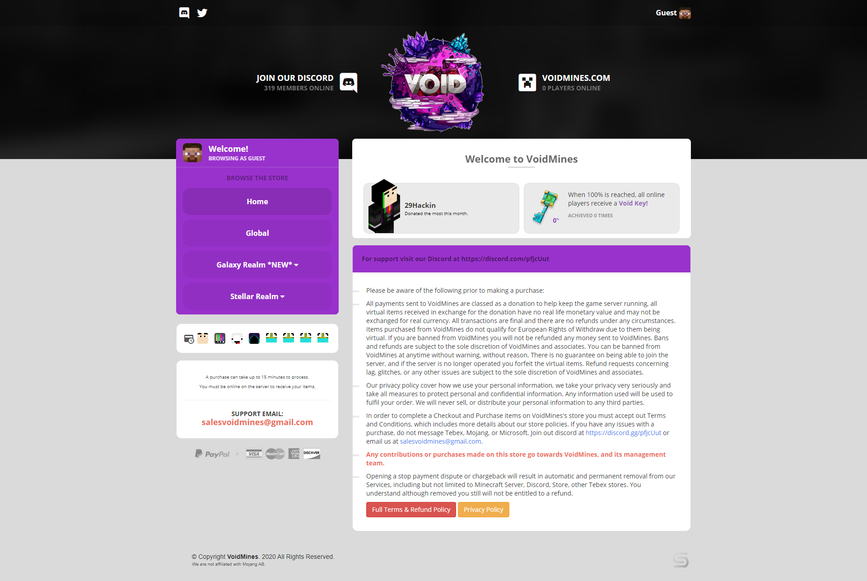Follow the discord.gg/pfjcUut link
867x581 pixels.
pos(623,433)
